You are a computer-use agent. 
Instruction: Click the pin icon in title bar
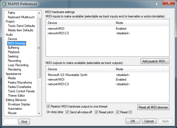coord(157,4)
